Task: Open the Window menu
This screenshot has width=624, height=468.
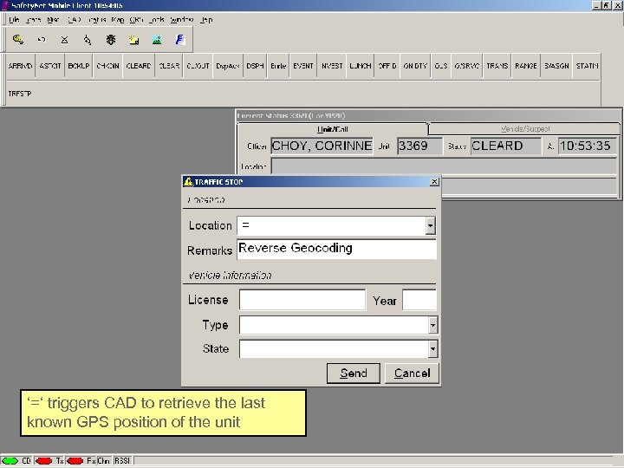Action: coord(181,19)
